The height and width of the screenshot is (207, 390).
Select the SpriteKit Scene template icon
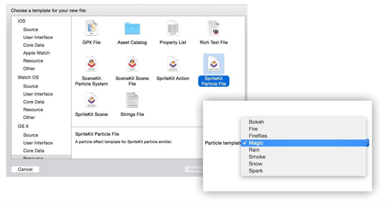(x=91, y=100)
